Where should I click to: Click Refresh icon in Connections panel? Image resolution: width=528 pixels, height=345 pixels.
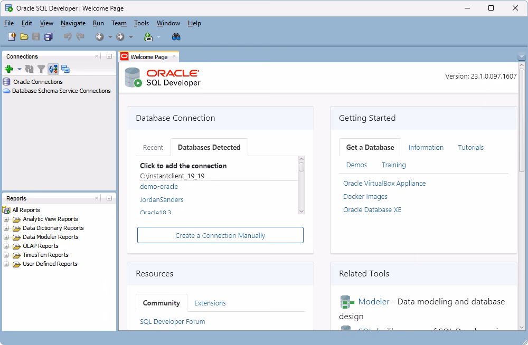pos(29,69)
